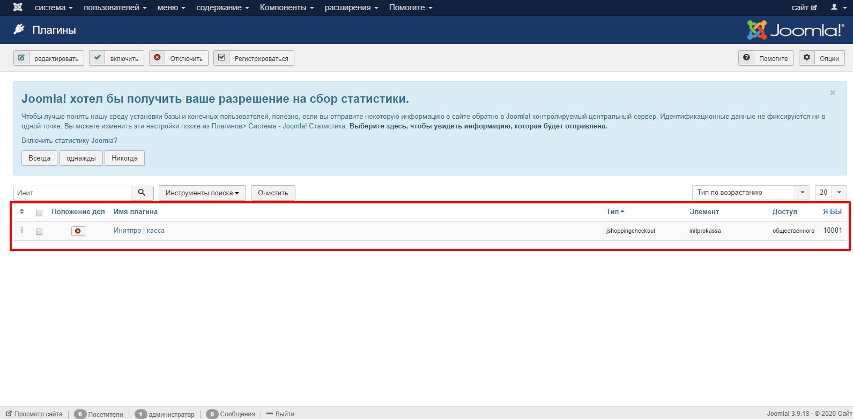Open the 20 items-per-page dropdown
The image size is (853, 419).
(830, 193)
